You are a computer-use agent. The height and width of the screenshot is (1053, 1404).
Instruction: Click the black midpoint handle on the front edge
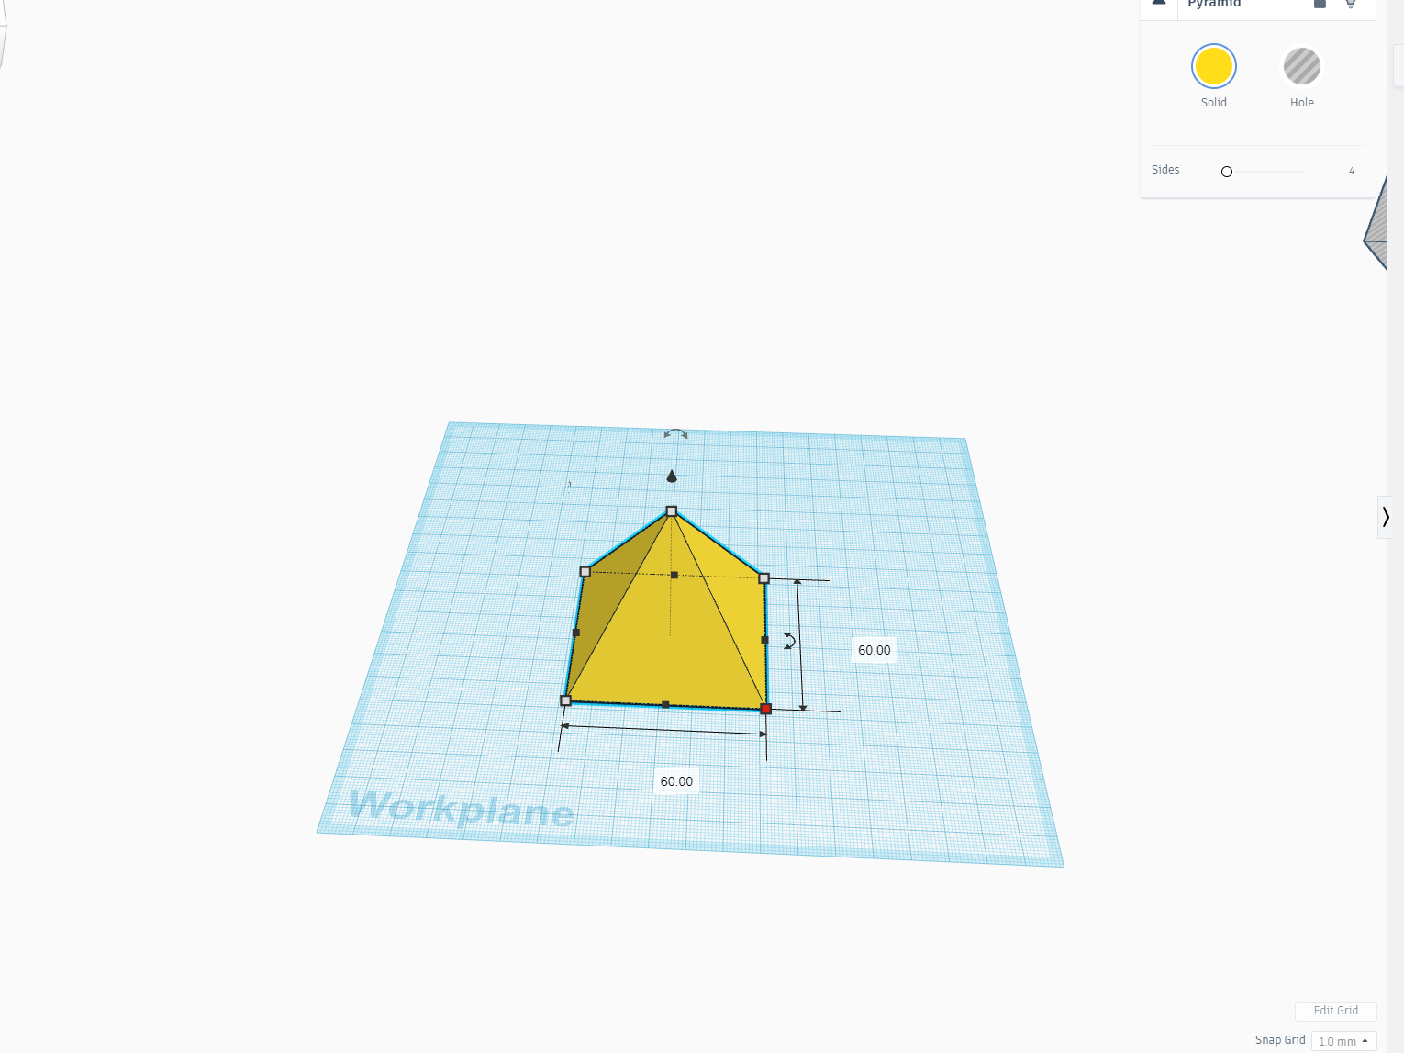pyautogui.click(x=665, y=705)
